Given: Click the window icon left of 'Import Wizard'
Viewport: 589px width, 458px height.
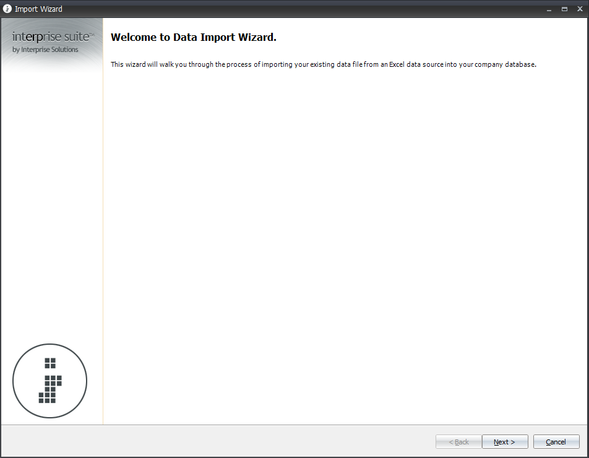Looking at the screenshot, I should pos(6,9).
